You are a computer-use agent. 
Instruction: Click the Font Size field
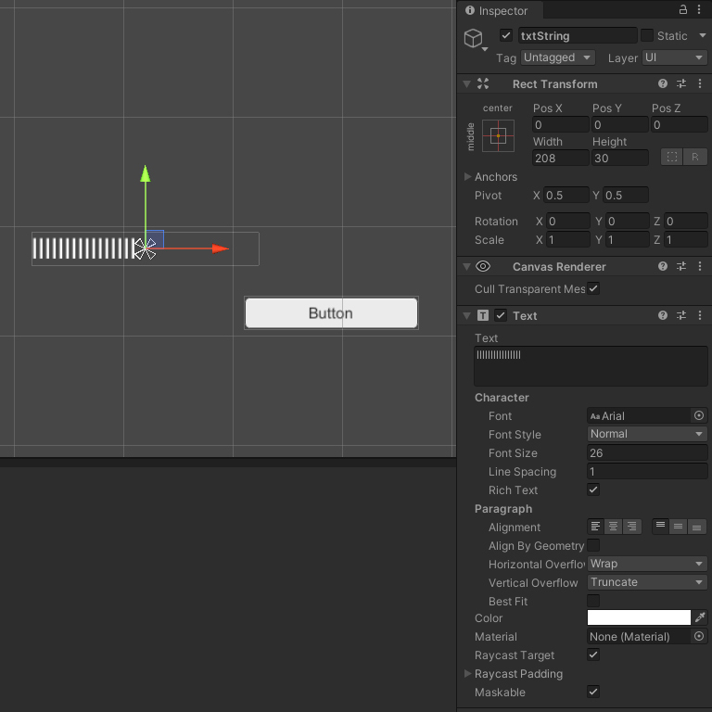647,452
